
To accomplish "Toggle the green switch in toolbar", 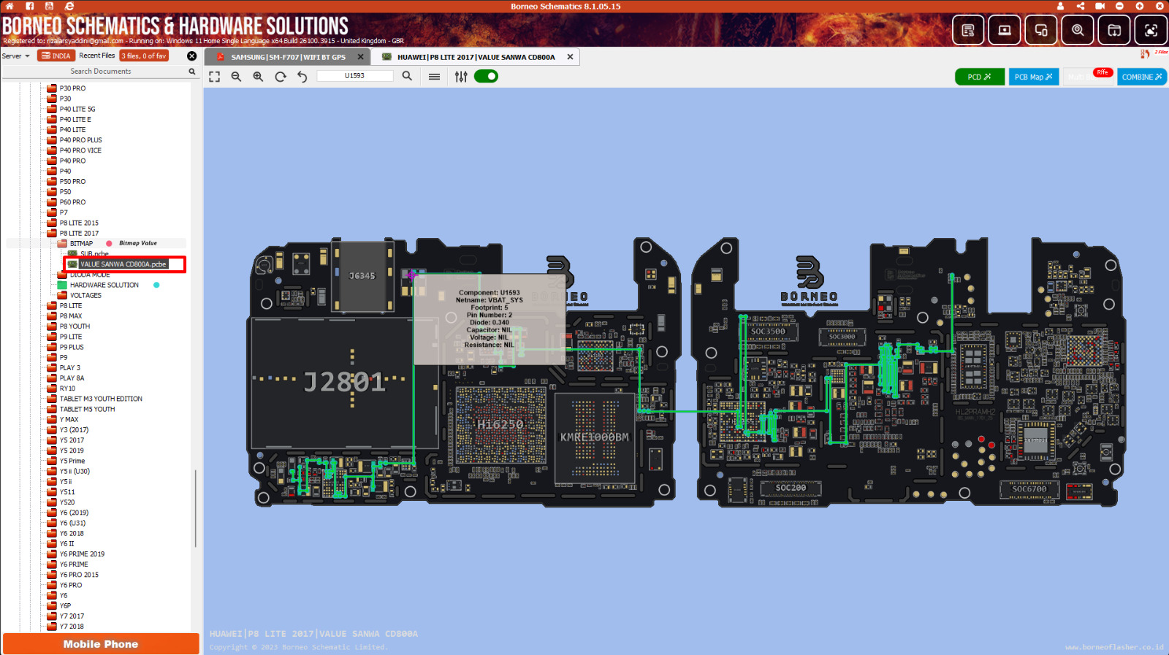I will 486,76.
